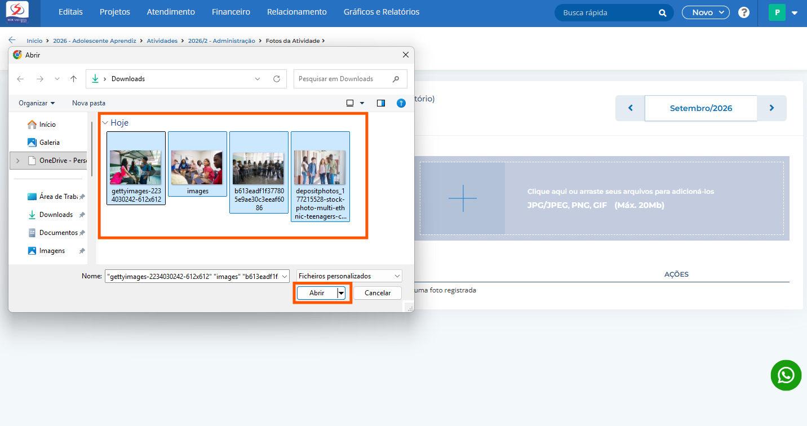Open the file dialog help icon
Screen dimensions: 807x426
pos(401,103)
